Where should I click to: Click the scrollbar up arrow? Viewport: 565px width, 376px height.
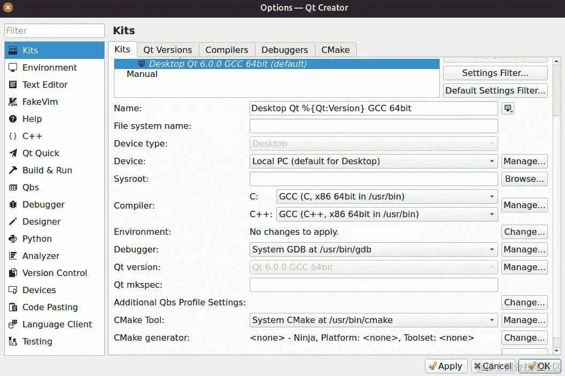tap(556, 62)
